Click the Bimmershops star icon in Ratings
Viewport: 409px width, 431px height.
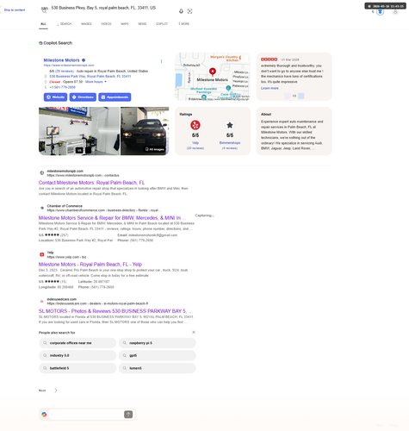230,125
